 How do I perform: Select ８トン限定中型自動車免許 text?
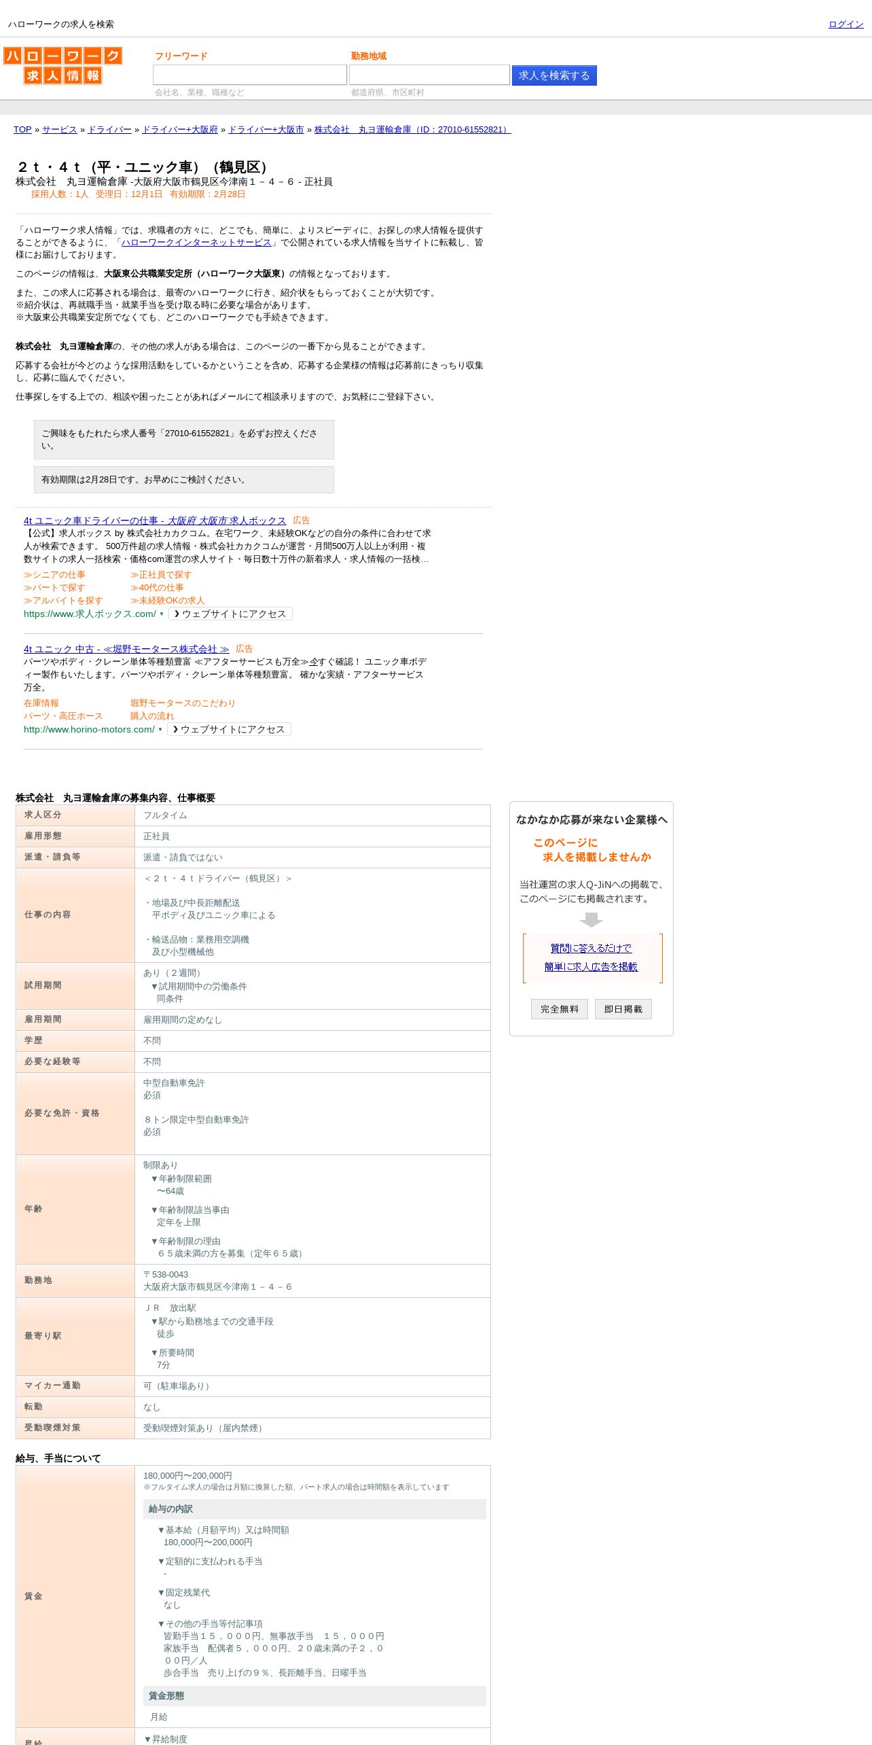point(196,1120)
